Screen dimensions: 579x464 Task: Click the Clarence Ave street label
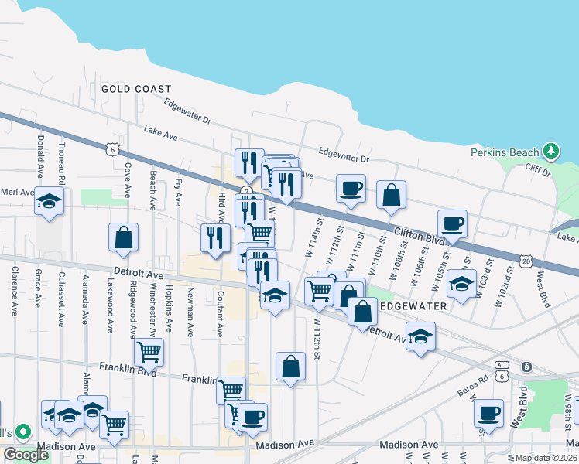click(x=15, y=291)
